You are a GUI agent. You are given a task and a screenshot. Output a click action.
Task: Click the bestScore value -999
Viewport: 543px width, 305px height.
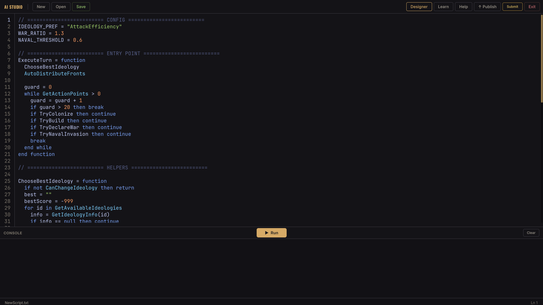(x=67, y=201)
